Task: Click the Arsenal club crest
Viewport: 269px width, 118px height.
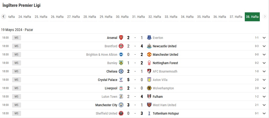Action: click(121, 38)
